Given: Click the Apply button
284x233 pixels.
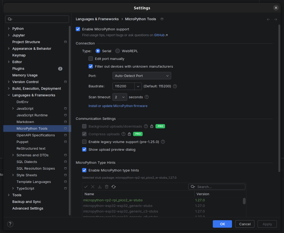Looking at the screenshot, I should click(267, 224).
